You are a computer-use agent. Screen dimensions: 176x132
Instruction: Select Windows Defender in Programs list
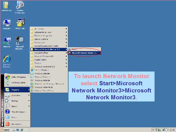click(42, 80)
